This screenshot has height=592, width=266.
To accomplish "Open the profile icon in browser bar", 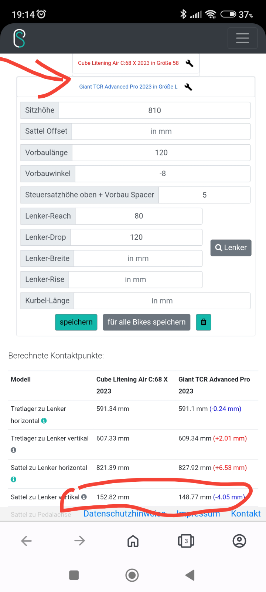I will [239, 541].
